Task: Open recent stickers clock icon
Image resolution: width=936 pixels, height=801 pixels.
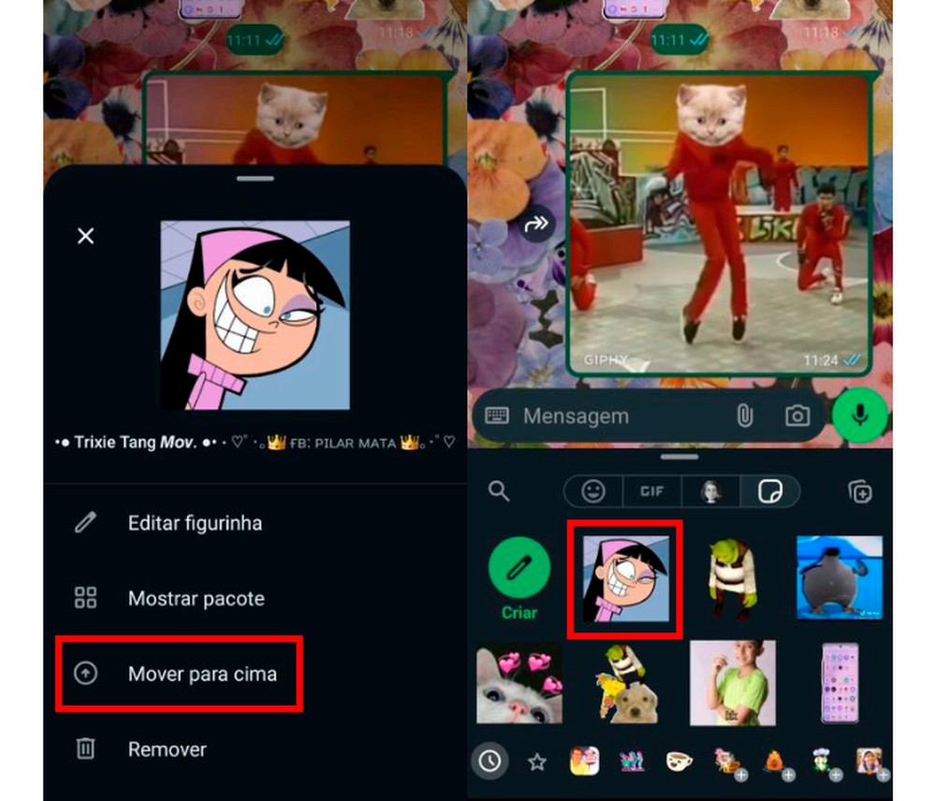Action: coord(490,761)
